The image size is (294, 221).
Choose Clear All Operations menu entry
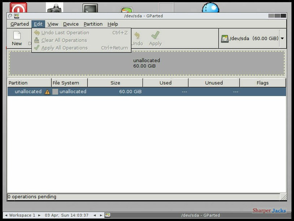click(x=81, y=40)
